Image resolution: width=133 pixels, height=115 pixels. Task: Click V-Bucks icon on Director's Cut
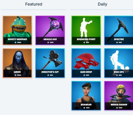click(x=48, y=75)
